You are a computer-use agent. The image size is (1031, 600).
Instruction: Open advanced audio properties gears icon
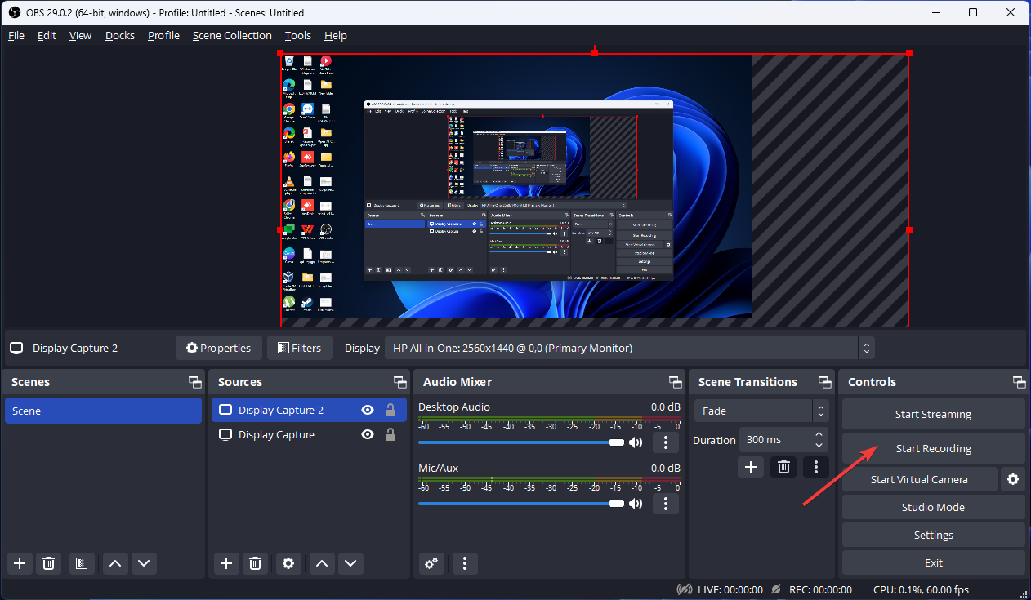click(431, 563)
